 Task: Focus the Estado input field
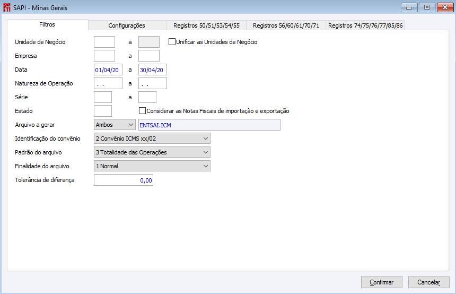103,111
